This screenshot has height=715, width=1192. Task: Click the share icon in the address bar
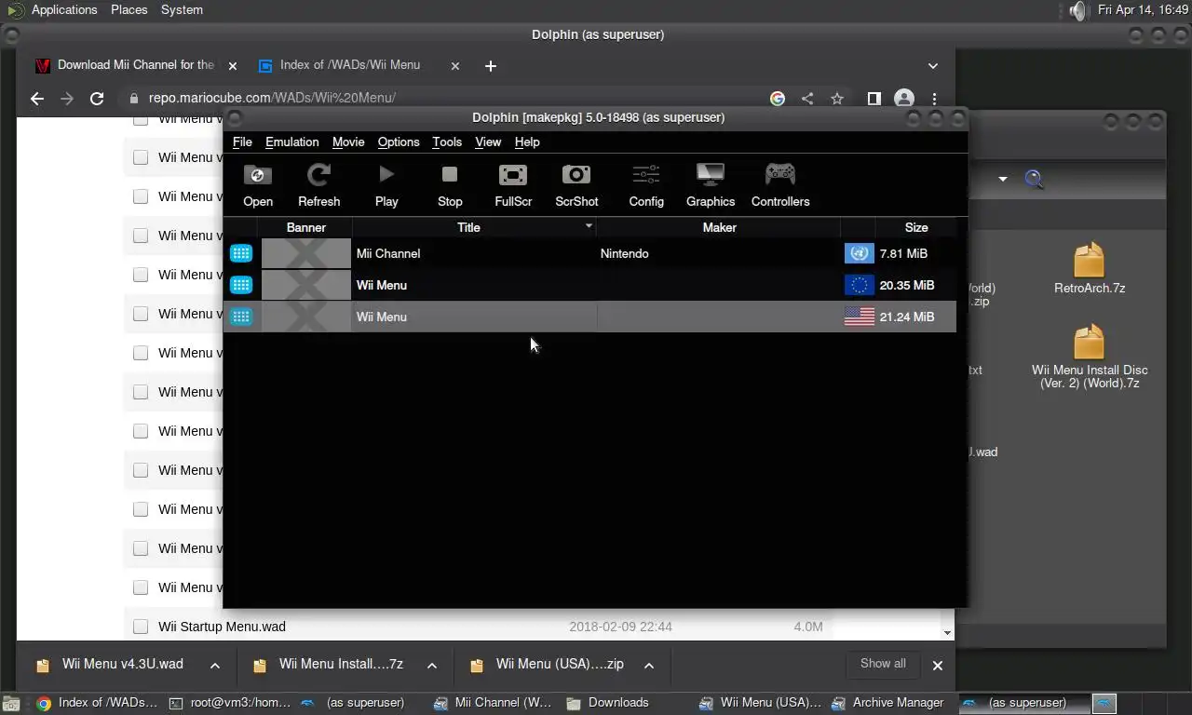[x=807, y=98]
